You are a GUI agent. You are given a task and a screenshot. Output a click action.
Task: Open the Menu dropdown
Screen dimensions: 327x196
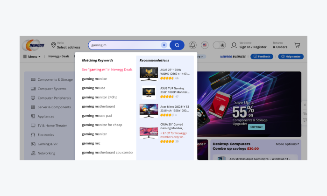32,56
